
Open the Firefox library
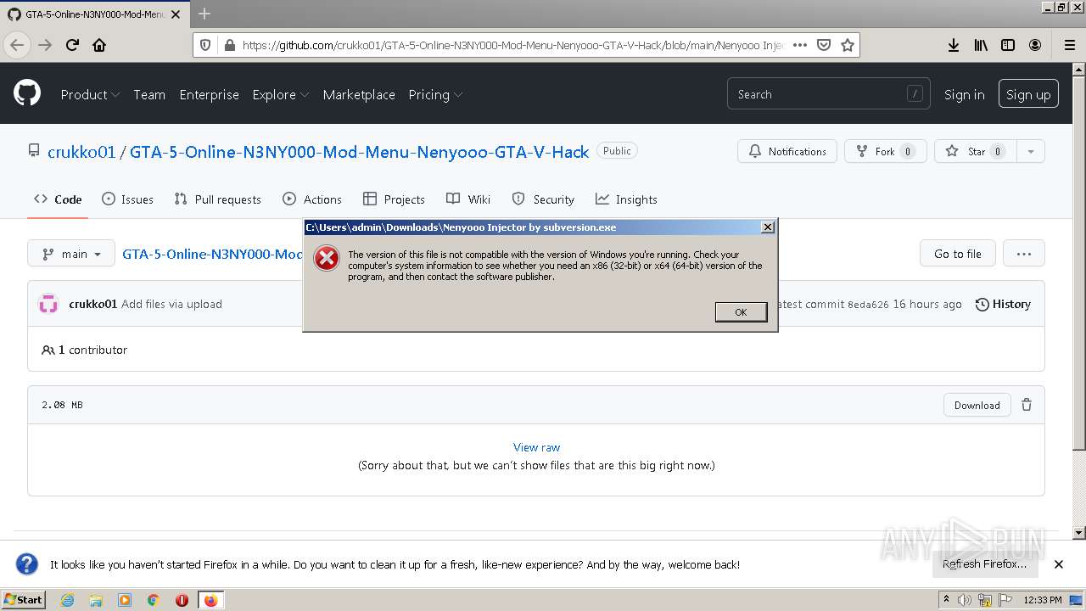[x=981, y=45]
